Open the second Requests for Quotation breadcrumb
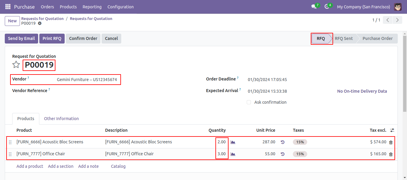This screenshot has width=407, height=180. click(91, 18)
